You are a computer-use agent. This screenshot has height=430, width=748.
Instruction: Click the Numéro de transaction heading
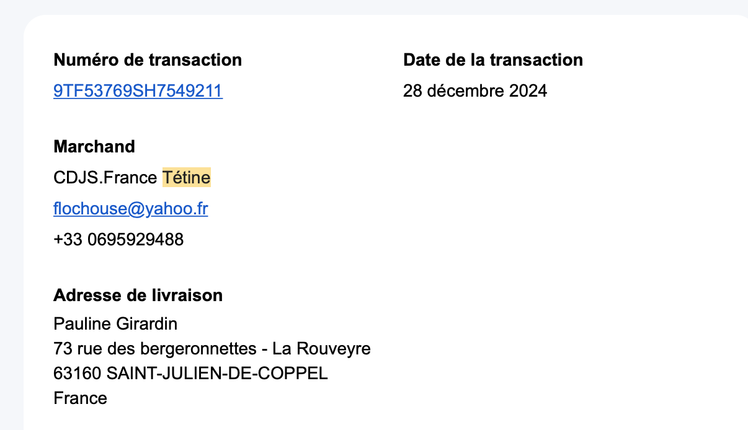[x=148, y=60]
